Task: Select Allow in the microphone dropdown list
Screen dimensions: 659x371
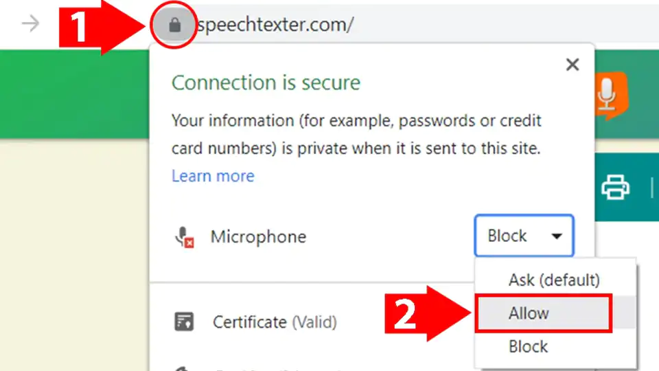Action: click(x=542, y=313)
